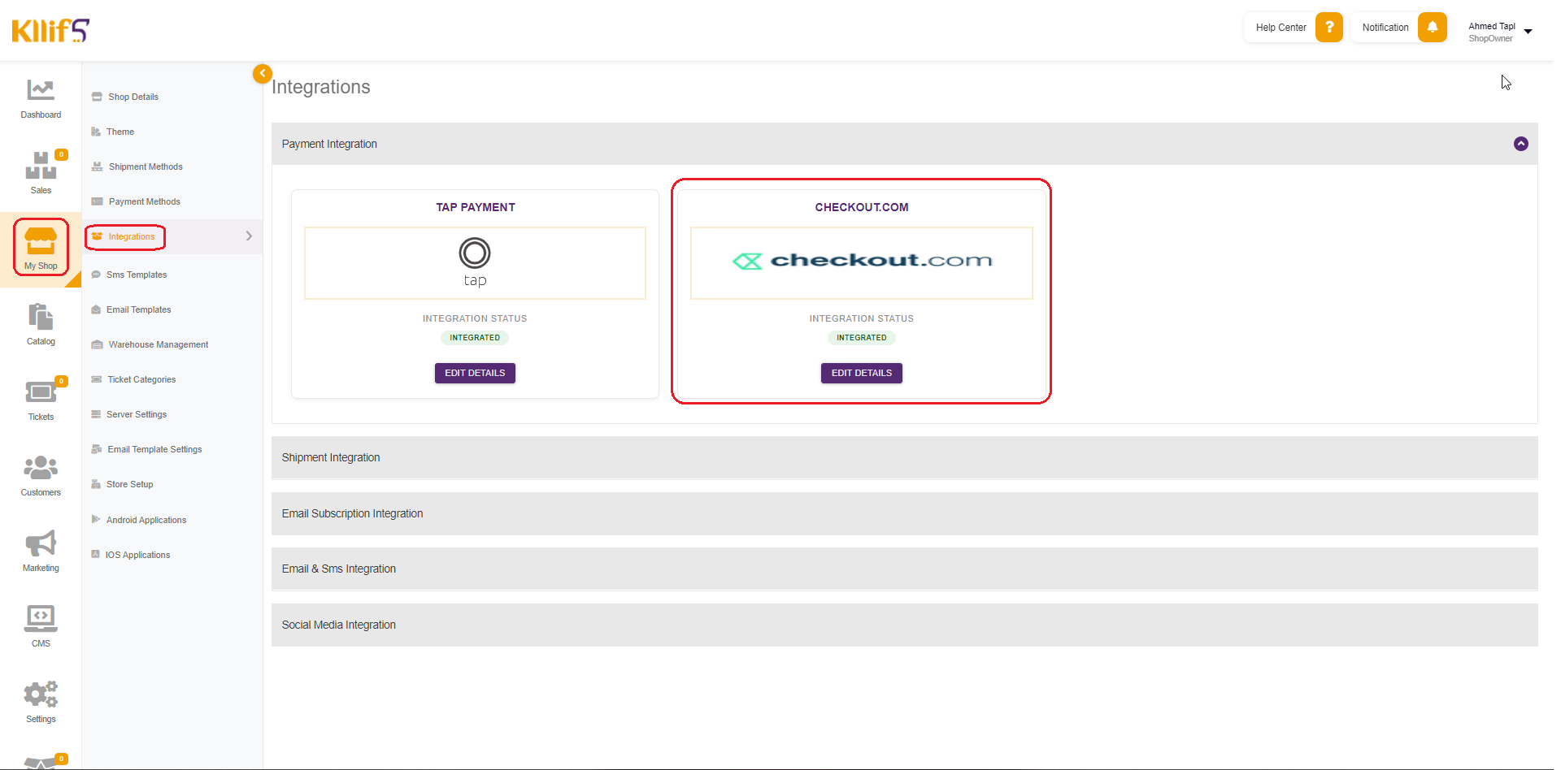Go to Shipment Methods
Image resolution: width=1561 pixels, height=770 pixels.
146,167
